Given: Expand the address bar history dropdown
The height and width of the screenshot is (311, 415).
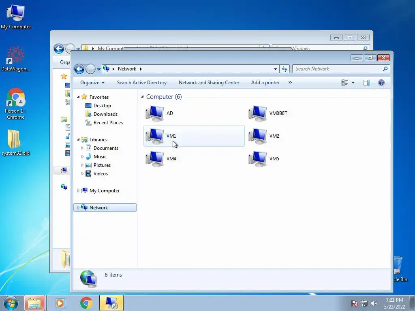Looking at the screenshot, I should 275,69.
